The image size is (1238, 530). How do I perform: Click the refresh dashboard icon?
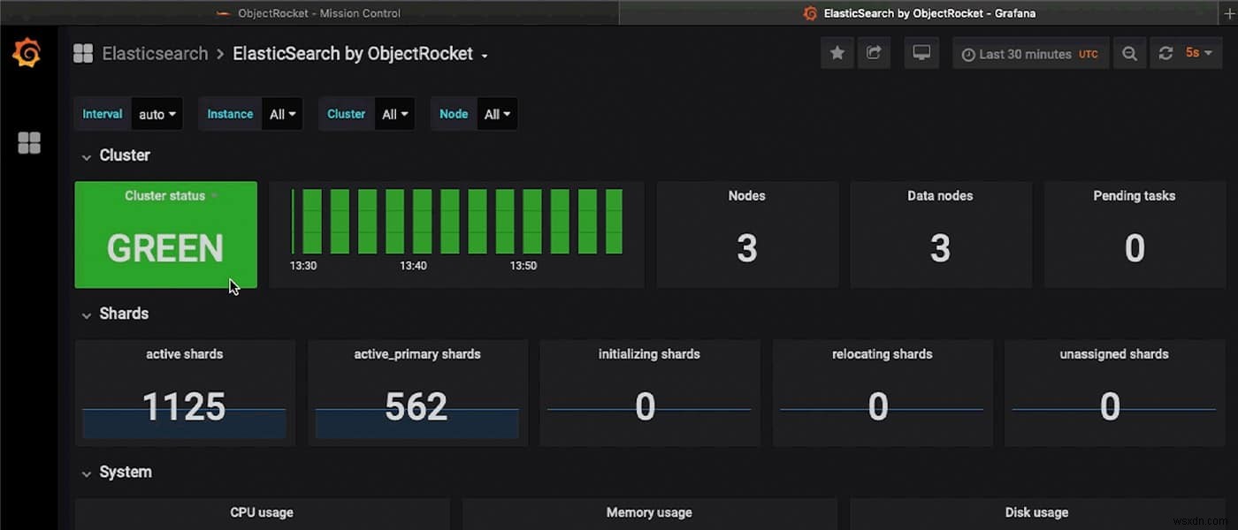point(1165,52)
